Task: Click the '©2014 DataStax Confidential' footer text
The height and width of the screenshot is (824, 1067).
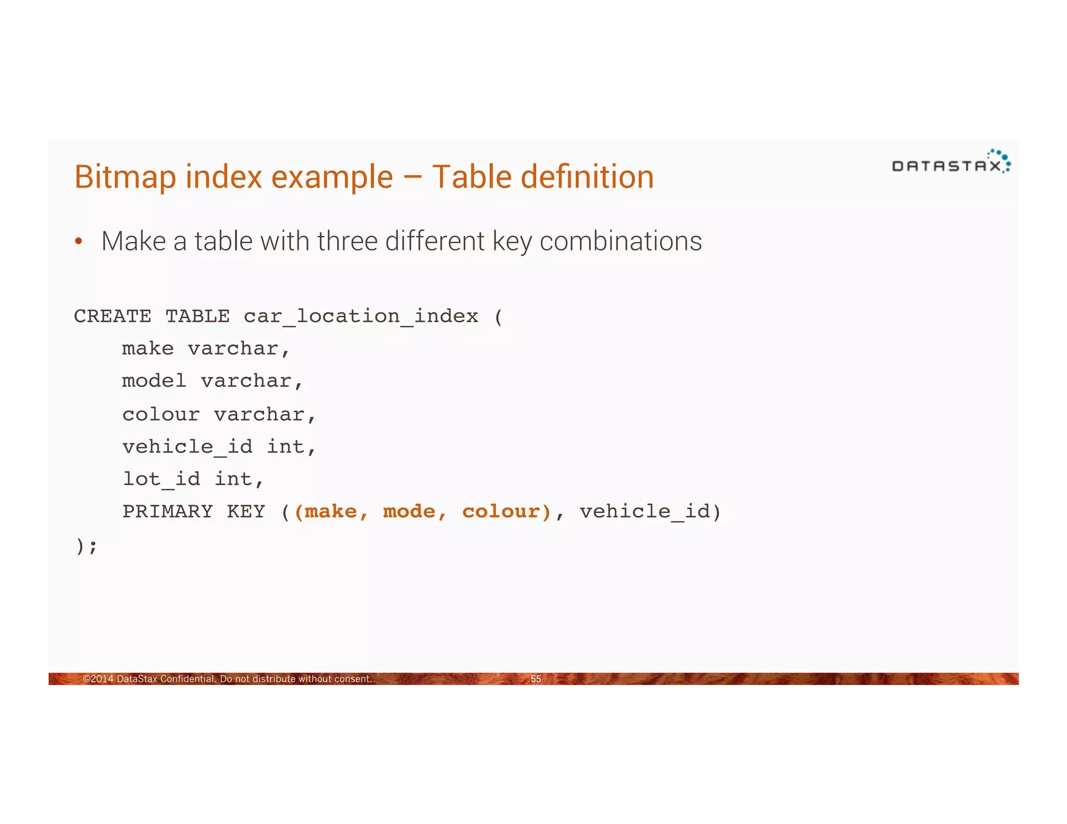Action: tap(227, 679)
